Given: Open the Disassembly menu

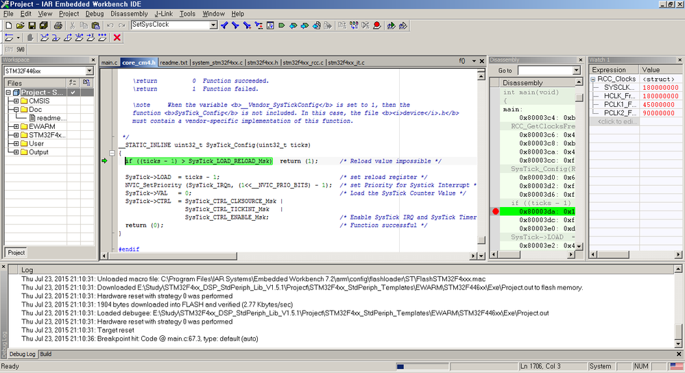Looking at the screenshot, I should pos(129,14).
